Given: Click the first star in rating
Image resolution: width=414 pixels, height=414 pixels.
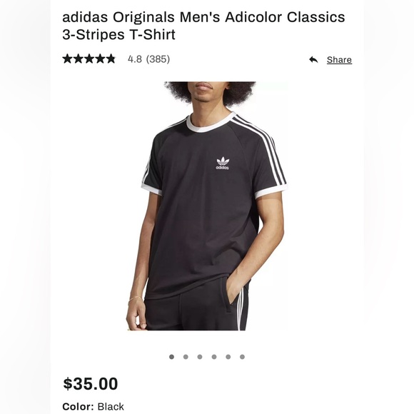Looking at the screenshot, I should (68, 59).
